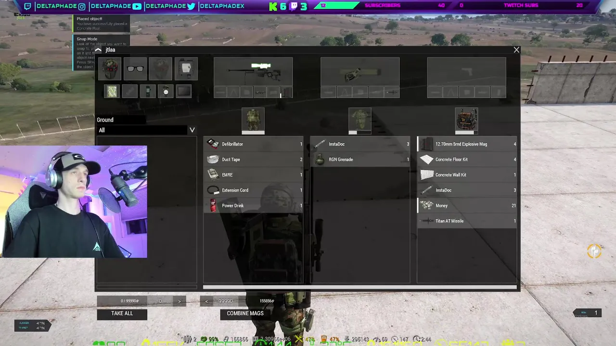Click the Instagram logo in the stream overlay
This screenshot has width=616, height=346.
82,6
